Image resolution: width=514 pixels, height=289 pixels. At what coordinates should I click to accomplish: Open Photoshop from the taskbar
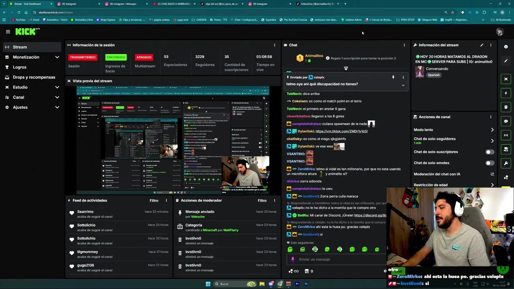pyautogui.click(x=306, y=284)
